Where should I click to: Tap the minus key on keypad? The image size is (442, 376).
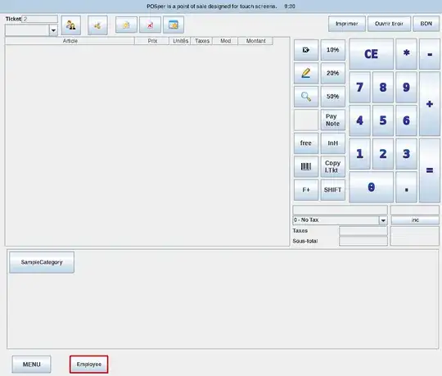click(430, 54)
